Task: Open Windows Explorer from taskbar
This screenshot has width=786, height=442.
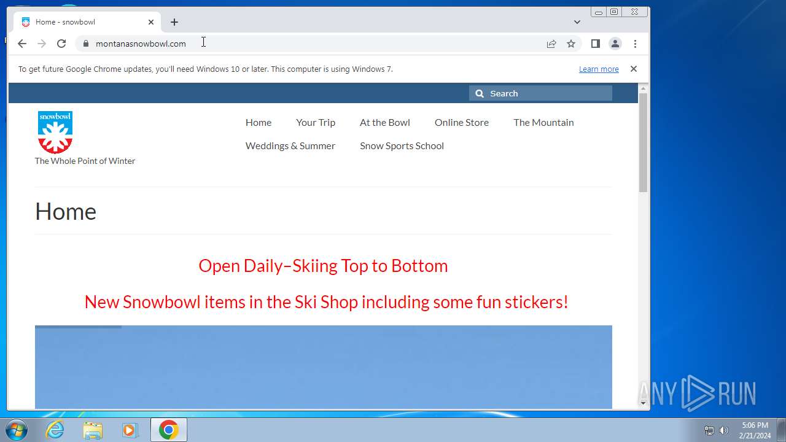Action: pyautogui.click(x=93, y=430)
